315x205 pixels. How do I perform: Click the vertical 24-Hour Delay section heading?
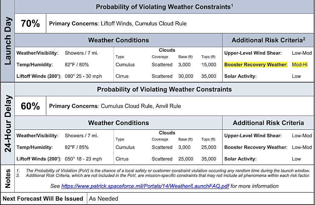coord(7,123)
